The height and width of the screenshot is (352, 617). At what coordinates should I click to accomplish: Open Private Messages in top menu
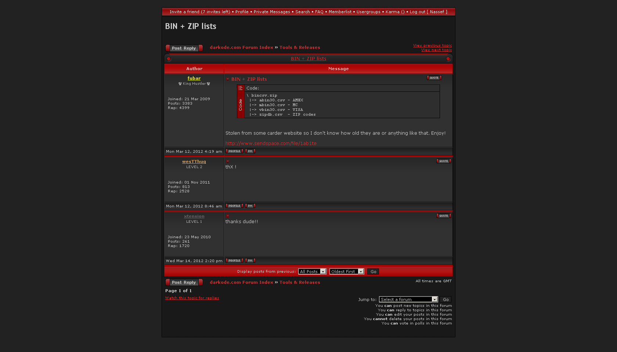[x=272, y=12]
